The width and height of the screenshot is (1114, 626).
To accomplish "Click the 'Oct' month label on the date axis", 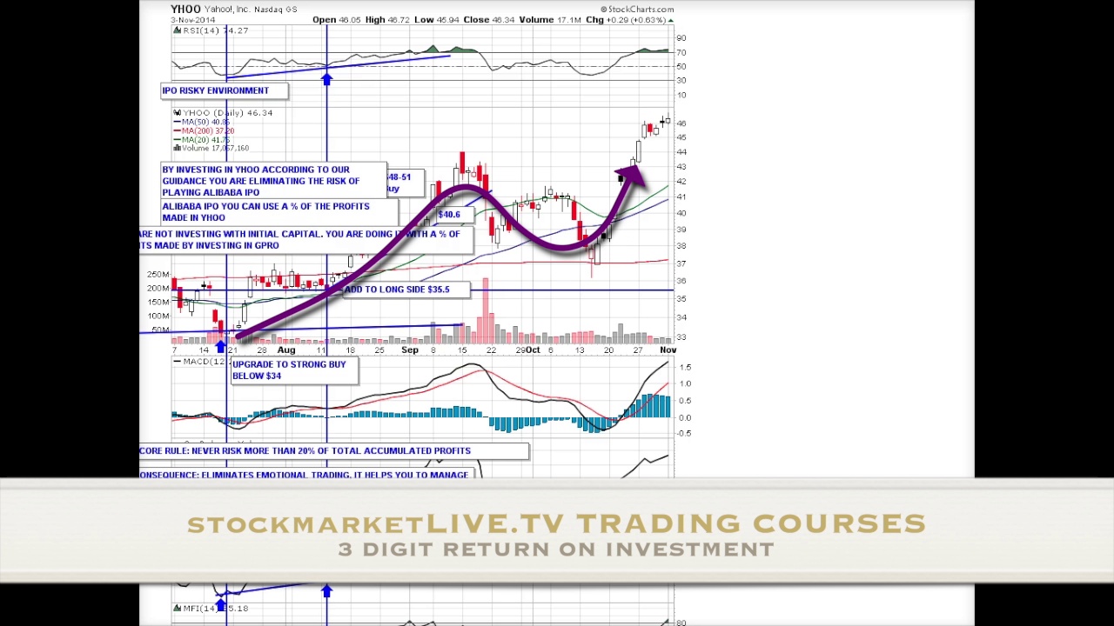I will point(532,350).
